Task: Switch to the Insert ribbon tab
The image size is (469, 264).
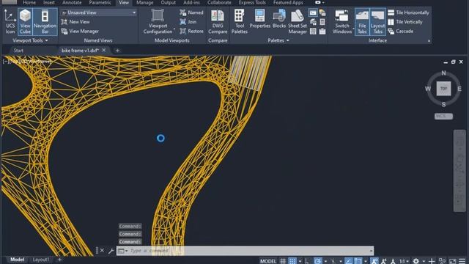Action: (49, 3)
